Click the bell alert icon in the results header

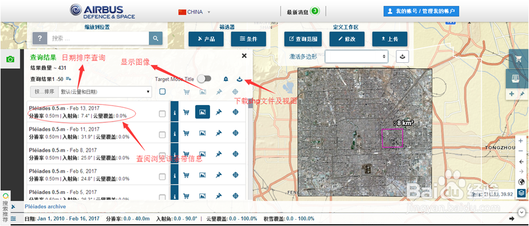click(x=226, y=79)
